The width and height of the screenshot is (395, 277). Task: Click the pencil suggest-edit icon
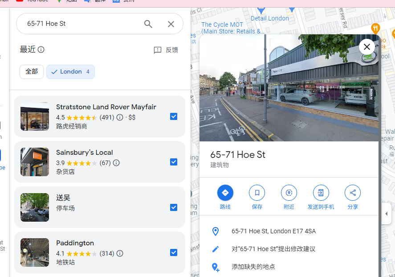tap(216, 249)
